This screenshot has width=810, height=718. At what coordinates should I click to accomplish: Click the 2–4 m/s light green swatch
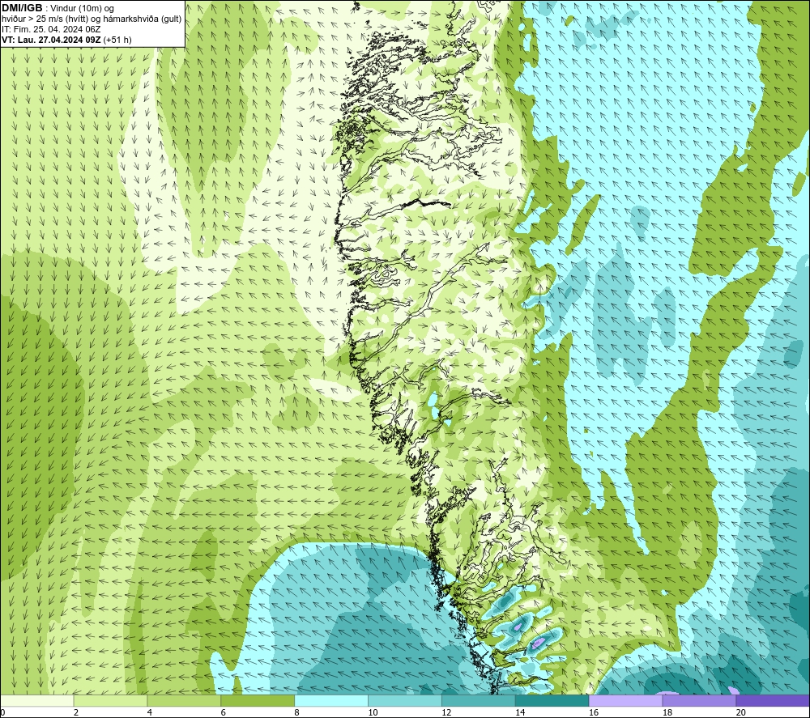(x=110, y=700)
